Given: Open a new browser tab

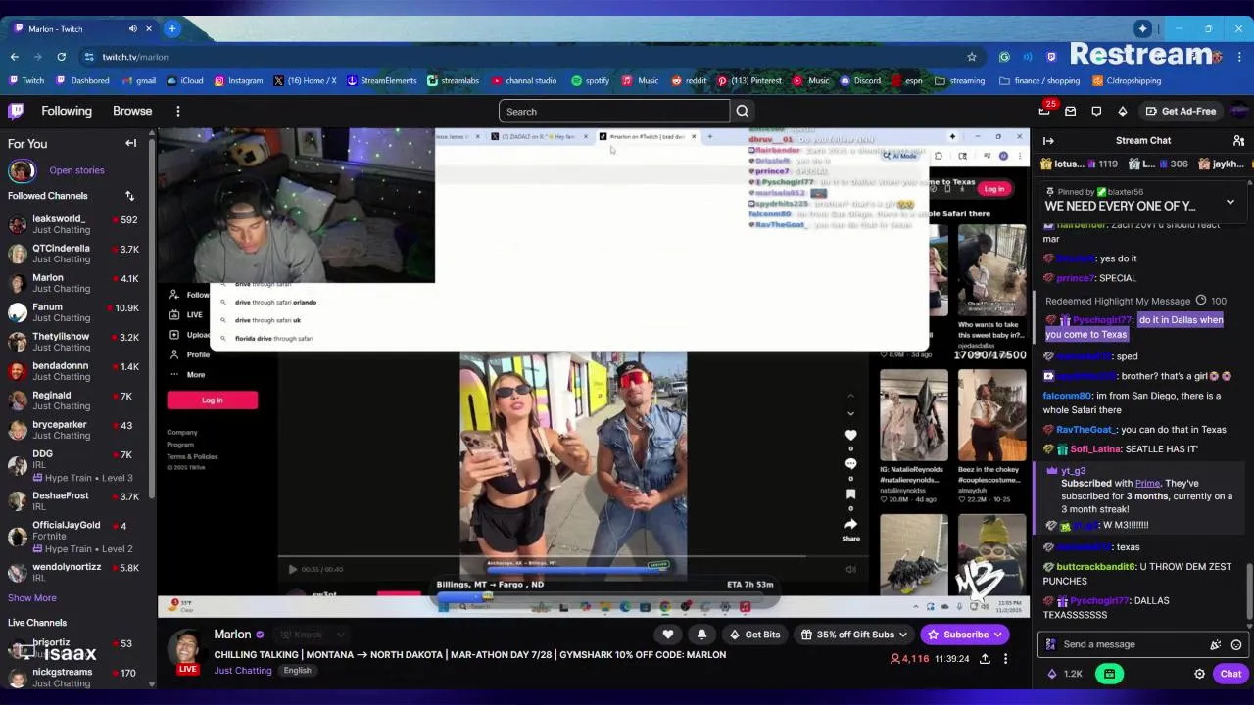Looking at the screenshot, I should (171, 28).
